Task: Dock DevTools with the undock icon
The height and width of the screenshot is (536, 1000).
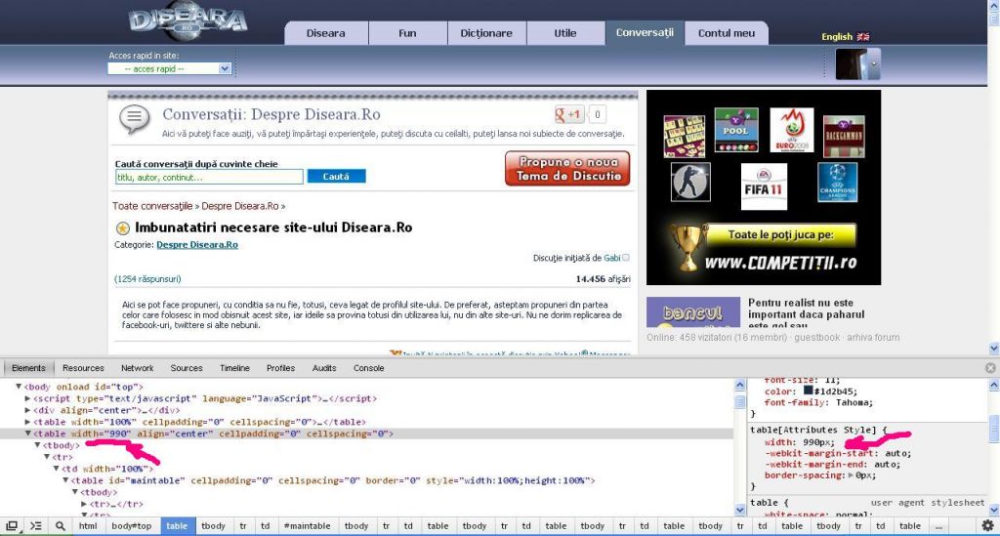Action: click(x=12, y=526)
